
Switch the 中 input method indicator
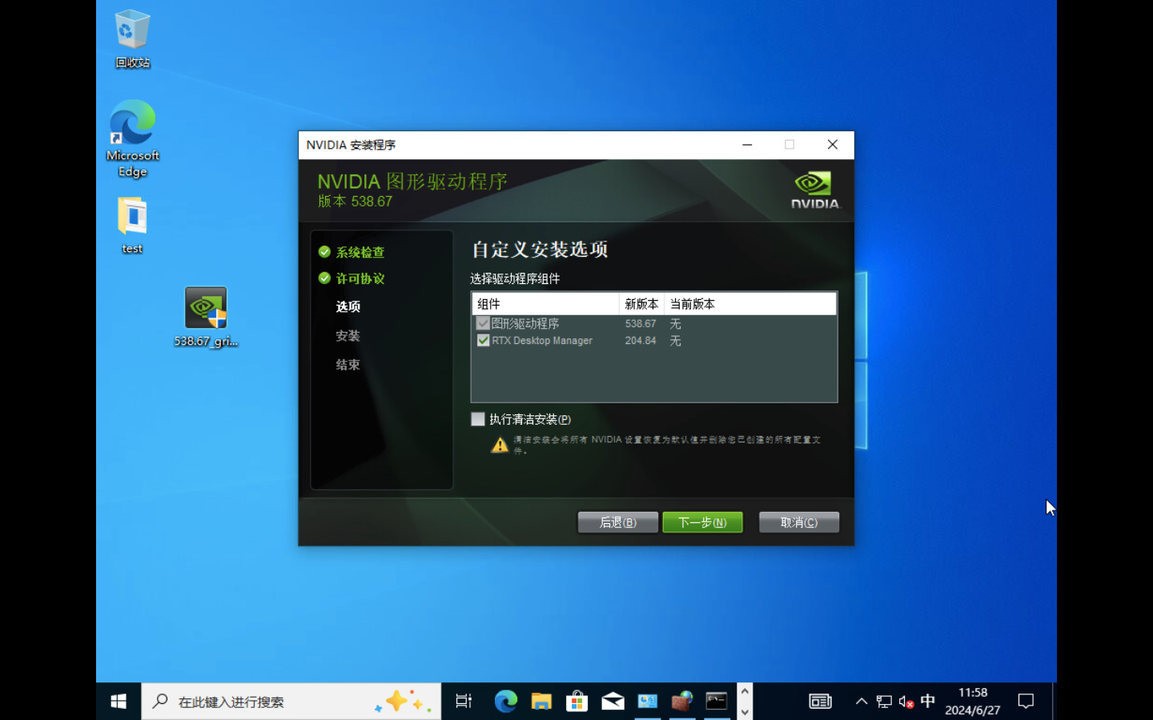click(x=927, y=702)
